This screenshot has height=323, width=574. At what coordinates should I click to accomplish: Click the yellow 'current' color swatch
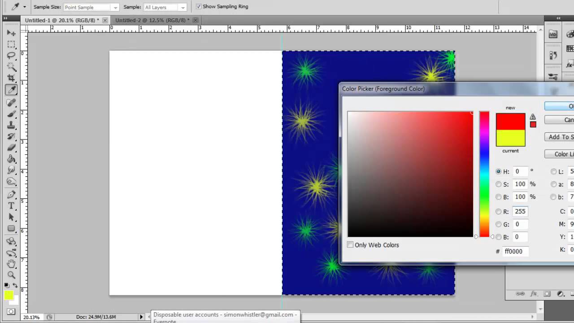(x=510, y=138)
